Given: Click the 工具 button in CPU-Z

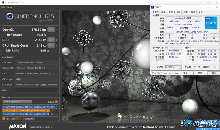Looking at the screenshot, I should (x=185, y=73).
